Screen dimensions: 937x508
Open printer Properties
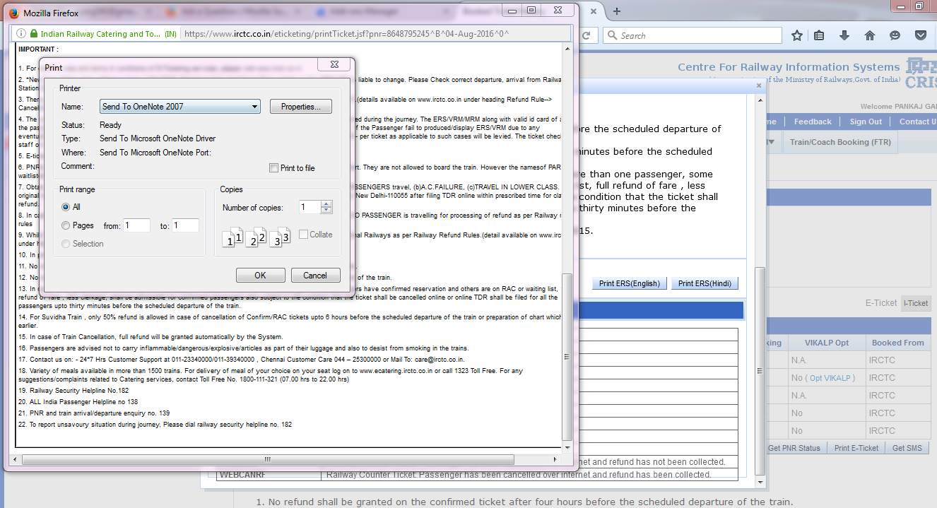point(301,107)
